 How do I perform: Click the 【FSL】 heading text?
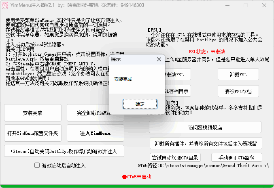click(x=154, y=30)
